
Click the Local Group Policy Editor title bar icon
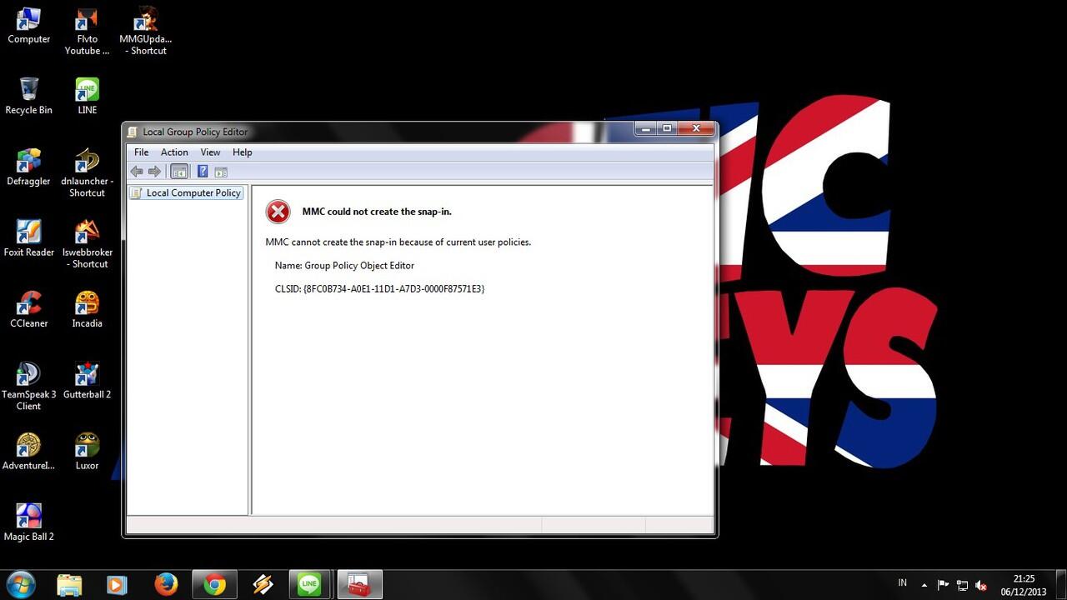pos(133,132)
